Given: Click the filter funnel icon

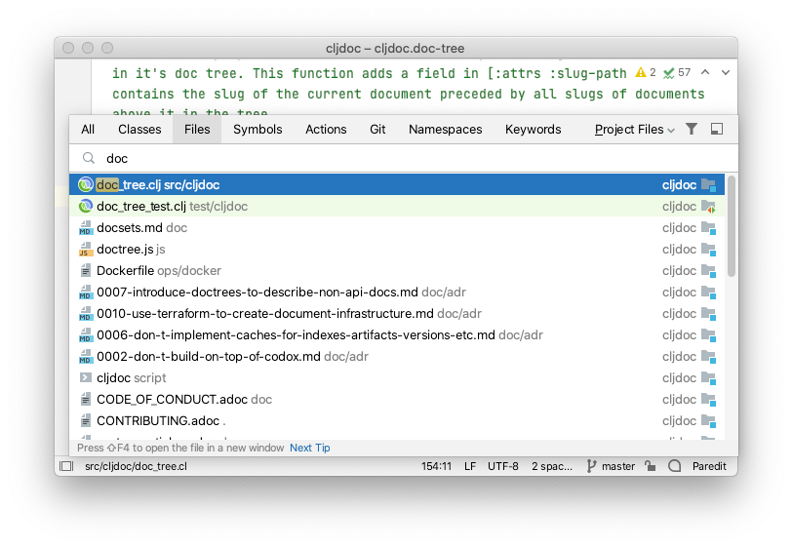Looking at the screenshot, I should coord(691,130).
